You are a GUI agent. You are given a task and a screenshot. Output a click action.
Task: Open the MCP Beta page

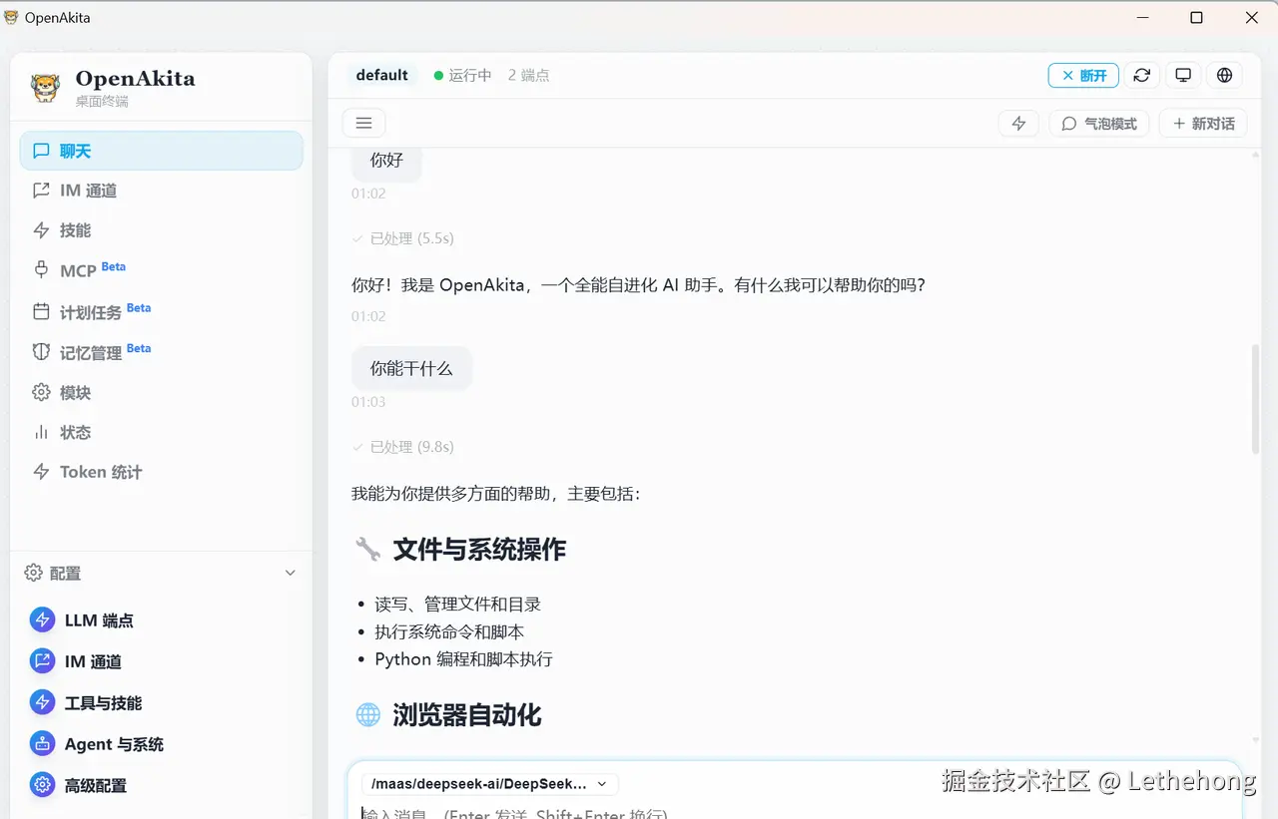[161, 270]
